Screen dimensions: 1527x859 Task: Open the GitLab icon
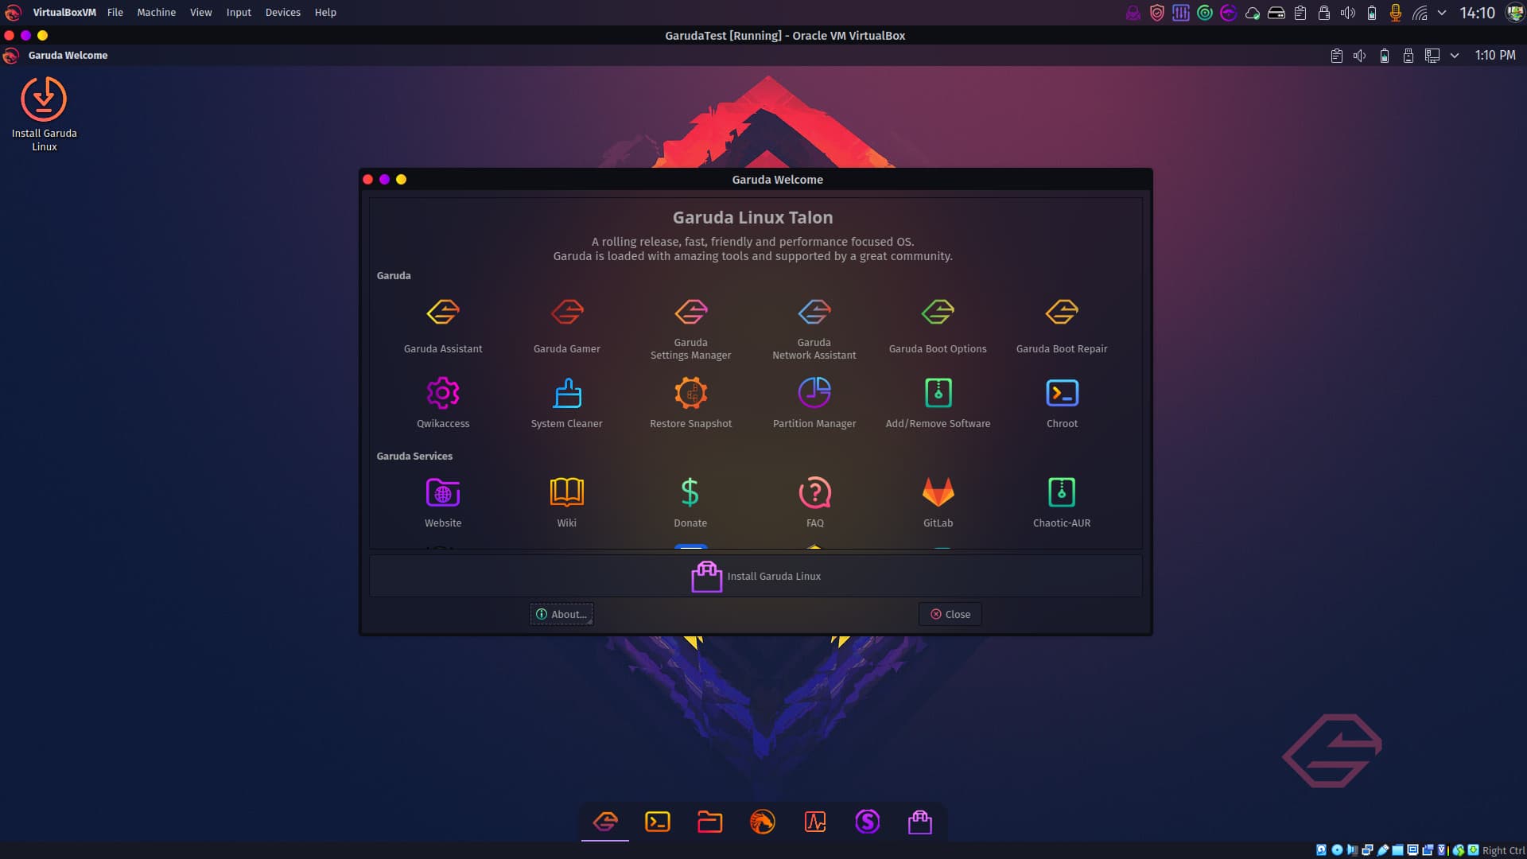938,493
